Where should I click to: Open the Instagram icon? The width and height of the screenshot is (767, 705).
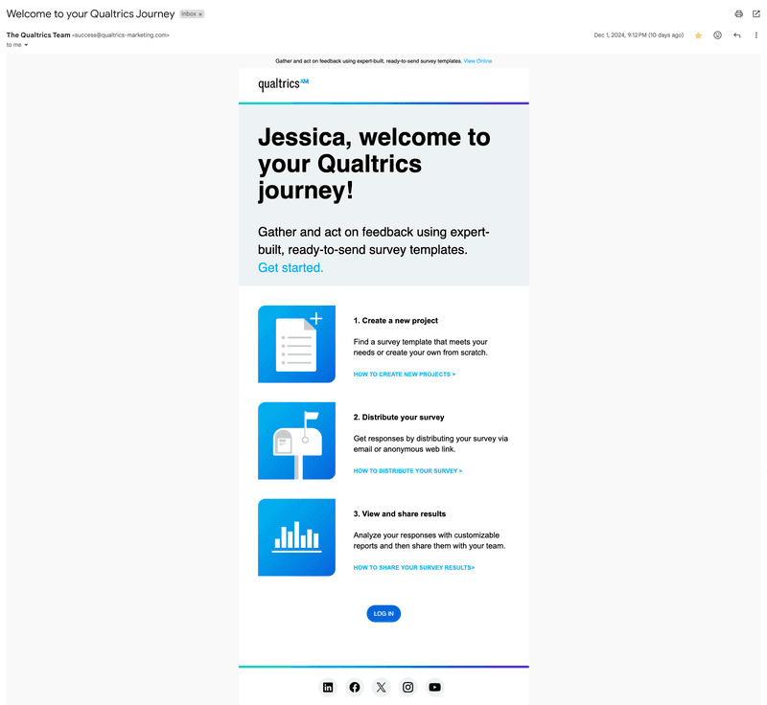point(408,688)
